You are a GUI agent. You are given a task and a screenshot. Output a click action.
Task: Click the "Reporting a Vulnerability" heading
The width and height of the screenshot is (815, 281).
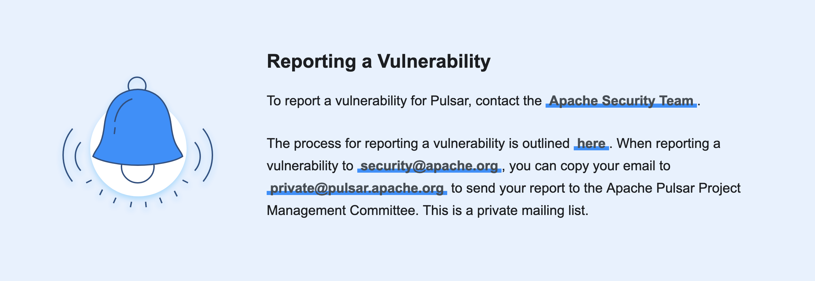click(x=379, y=61)
